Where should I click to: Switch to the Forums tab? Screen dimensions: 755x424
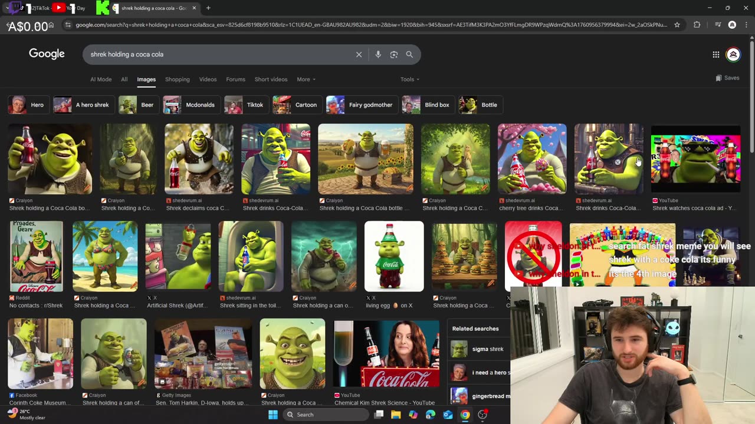pyautogui.click(x=235, y=79)
